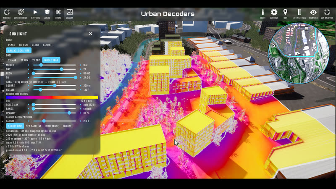This screenshot has width=336, height=189.
Task: Open the Layers panel icon
Action: coord(47,14)
